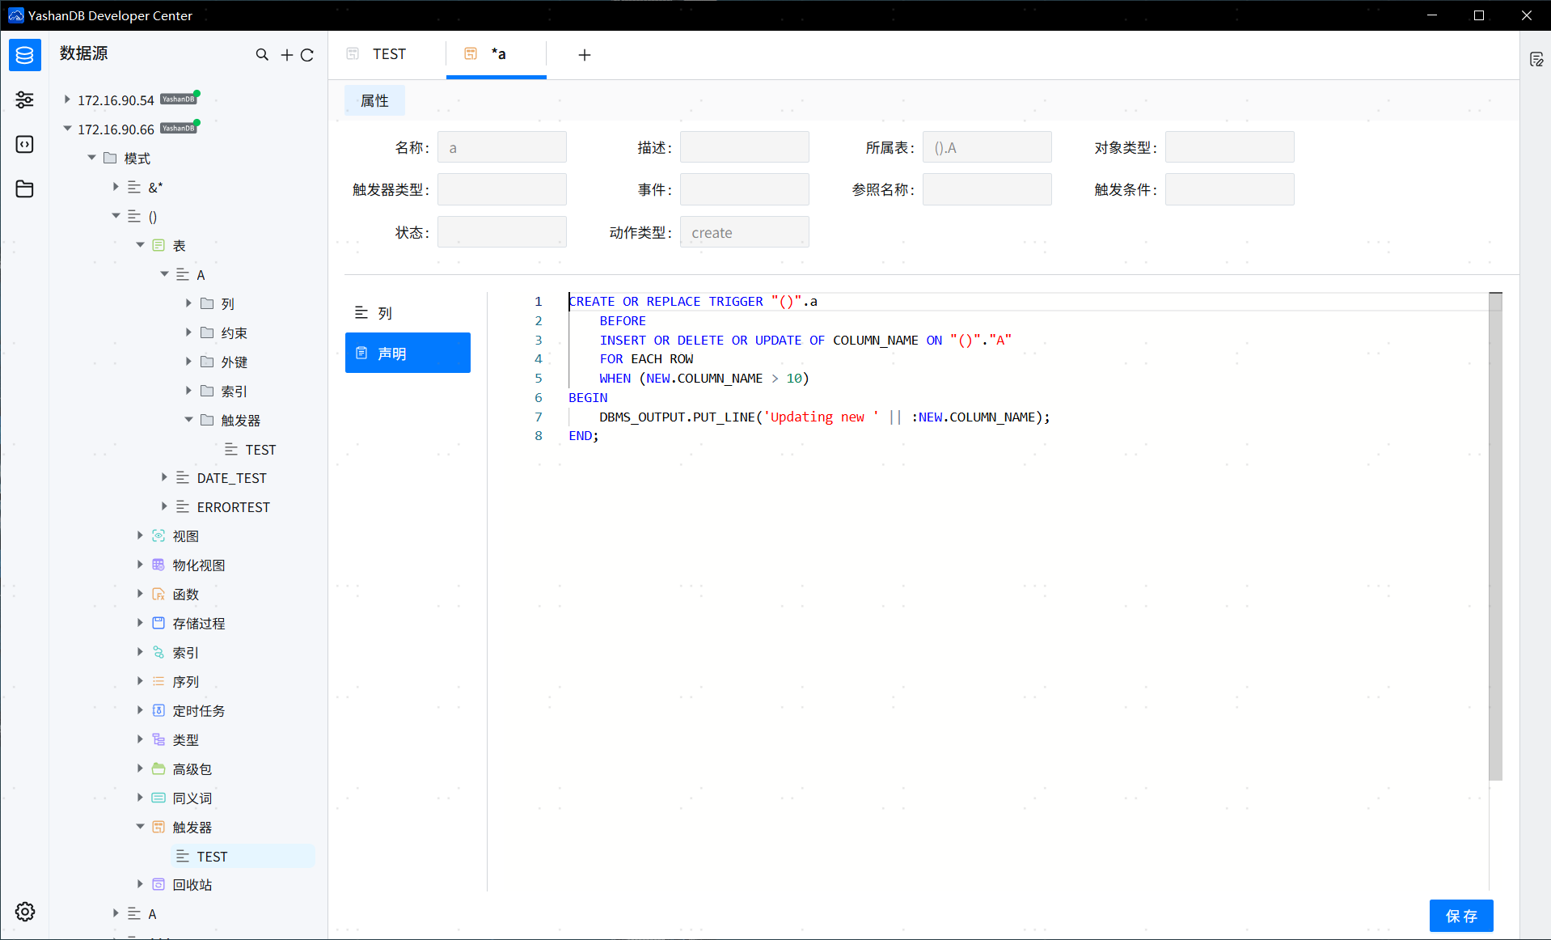Switch to the 属性 tab
The height and width of the screenshot is (940, 1551).
(x=374, y=100)
